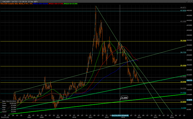Close the XAG/USD chart window
The image size is (193, 119).
point(191,2)
